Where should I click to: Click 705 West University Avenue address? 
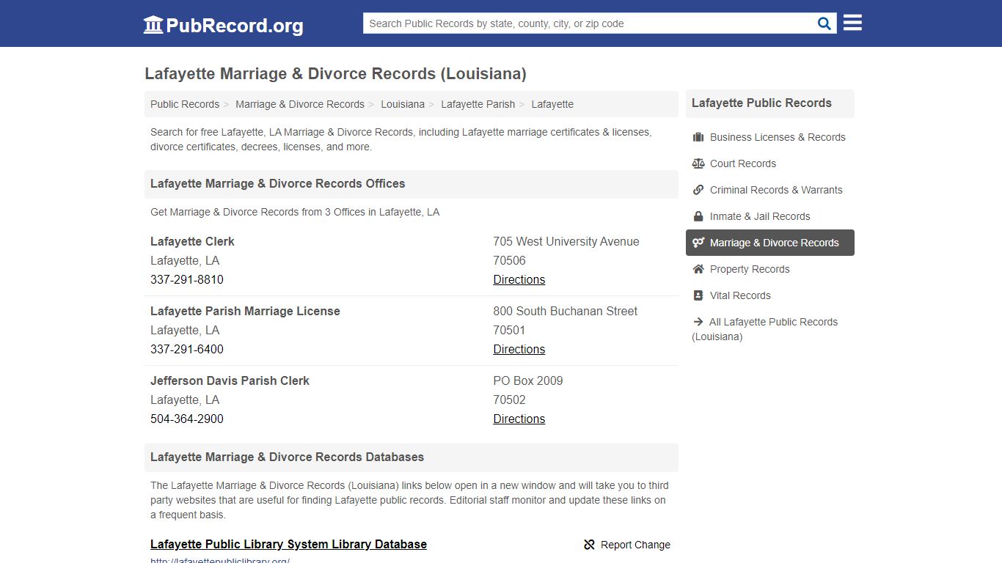coord(566,241)
